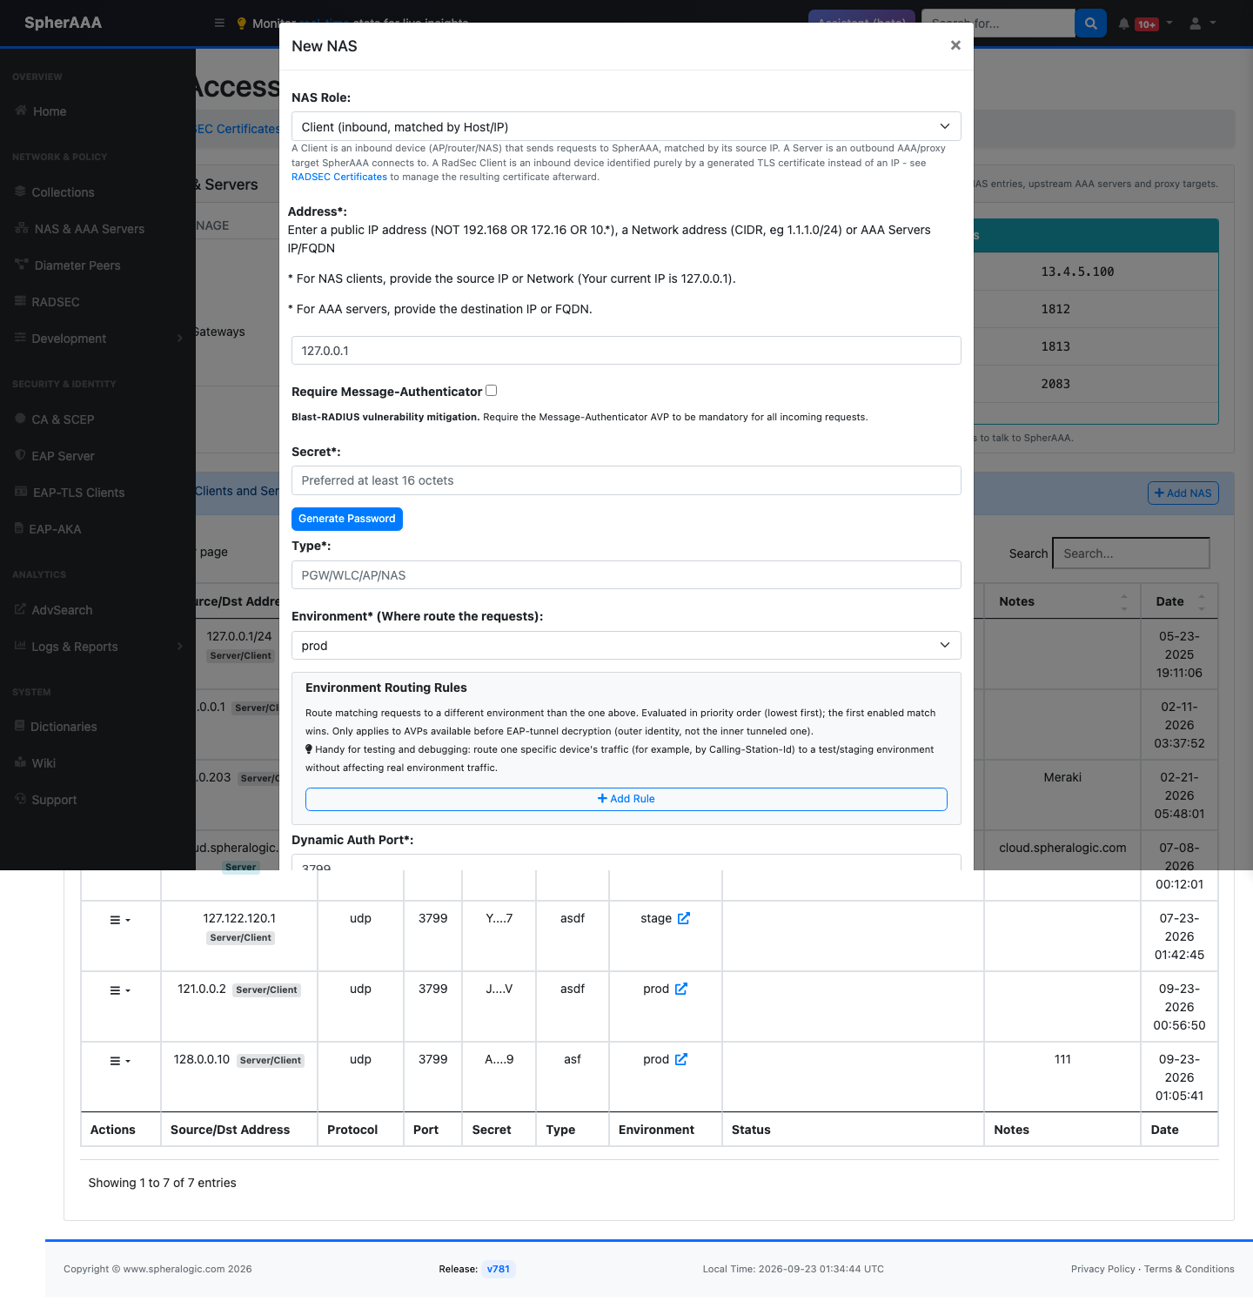Screen dimensions: 1253x1315
Task: Click the Add Rule button
Action: [x=626, y=799]
